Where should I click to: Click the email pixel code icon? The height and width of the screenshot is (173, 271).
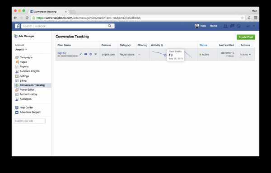[85, 54]
